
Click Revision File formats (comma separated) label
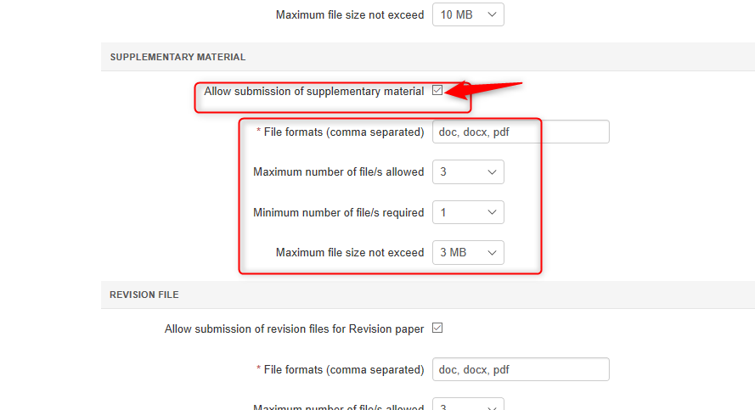click(343, 369)
